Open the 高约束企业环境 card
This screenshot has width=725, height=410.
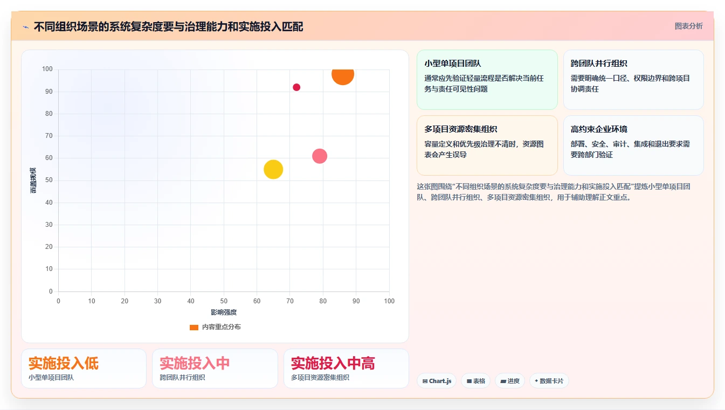[633, 145]
